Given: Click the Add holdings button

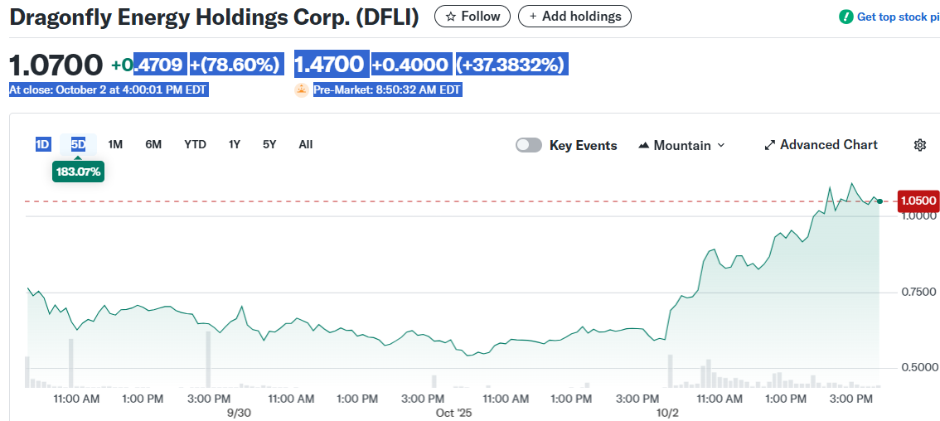Looking at the screenshot, I should 574,17.
